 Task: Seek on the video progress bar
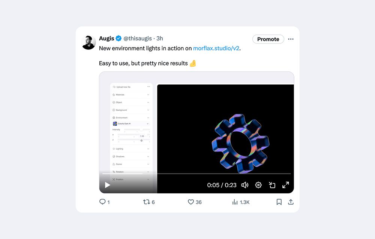coord(196,174)
